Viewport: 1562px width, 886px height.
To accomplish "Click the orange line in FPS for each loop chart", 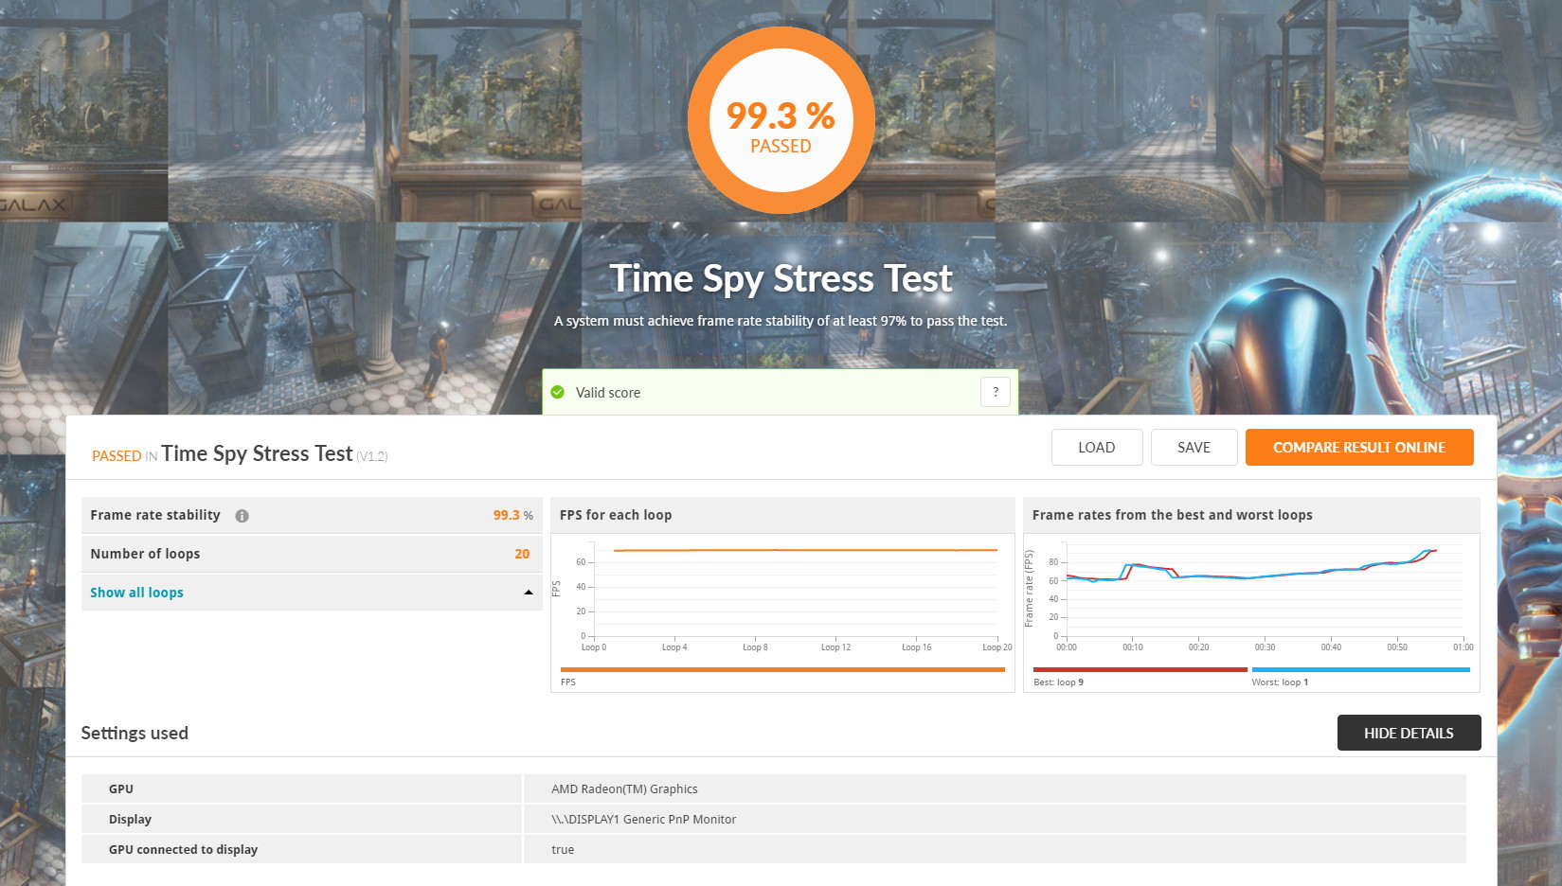I will [805, 550].
